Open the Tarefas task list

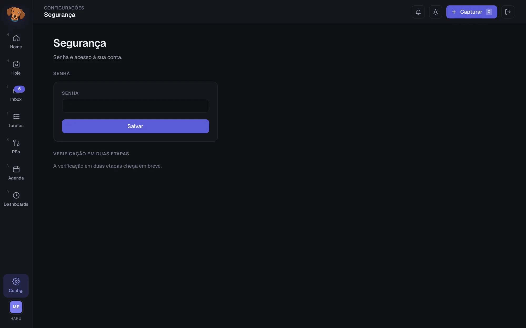point(16,120)
